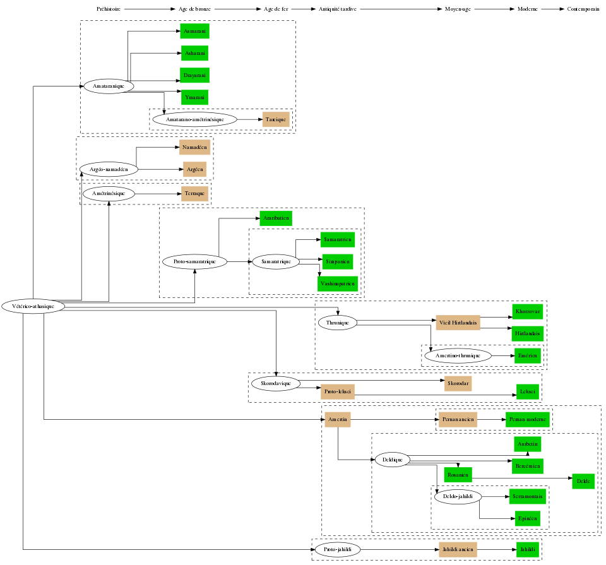Select the Amataranique ellipse node

click(x=108, y=86)
